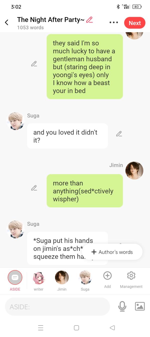The image size is (150, 337).
Task: Insert a picture with the image icon
Action: 140,306
